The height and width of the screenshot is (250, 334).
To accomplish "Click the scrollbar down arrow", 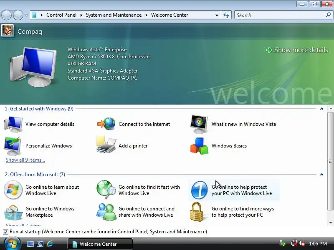I will 330,223.
